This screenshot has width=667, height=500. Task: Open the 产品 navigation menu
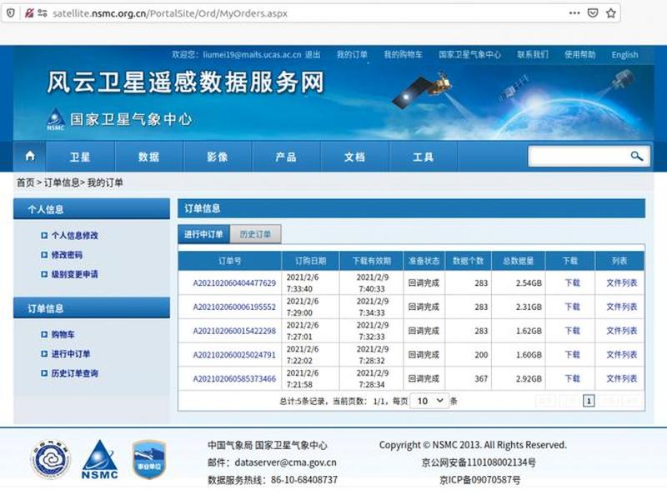pos(286,157)
